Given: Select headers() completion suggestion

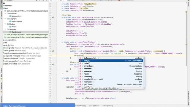Looking at the screenshot, I should 111,69.
